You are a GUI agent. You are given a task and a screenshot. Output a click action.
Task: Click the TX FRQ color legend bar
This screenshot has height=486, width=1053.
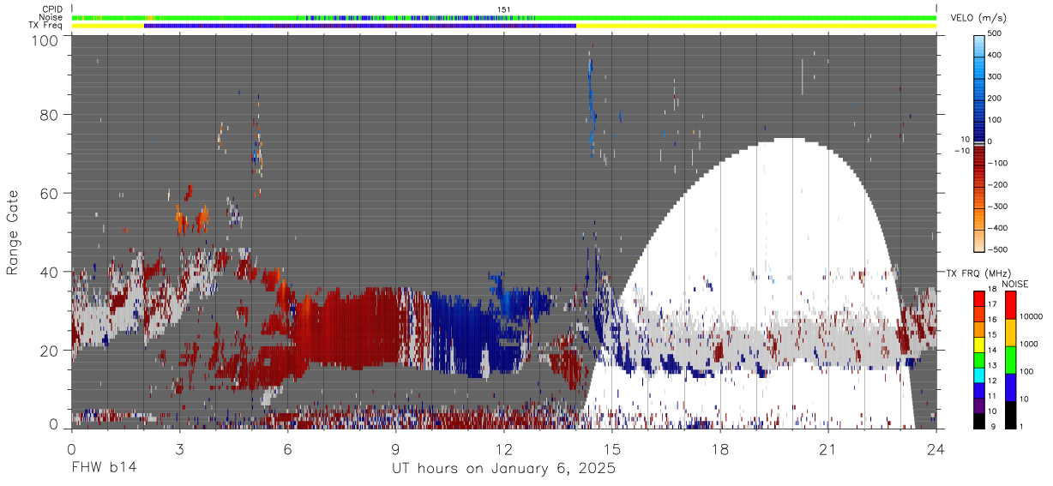click(980, 359)
